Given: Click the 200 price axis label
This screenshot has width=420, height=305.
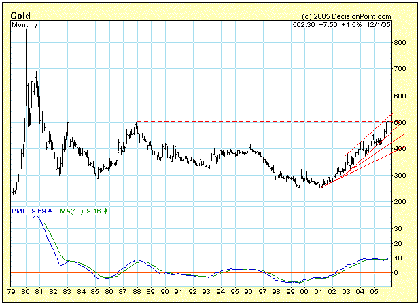Looking at the screenshot, I should [x=402, y=202].
